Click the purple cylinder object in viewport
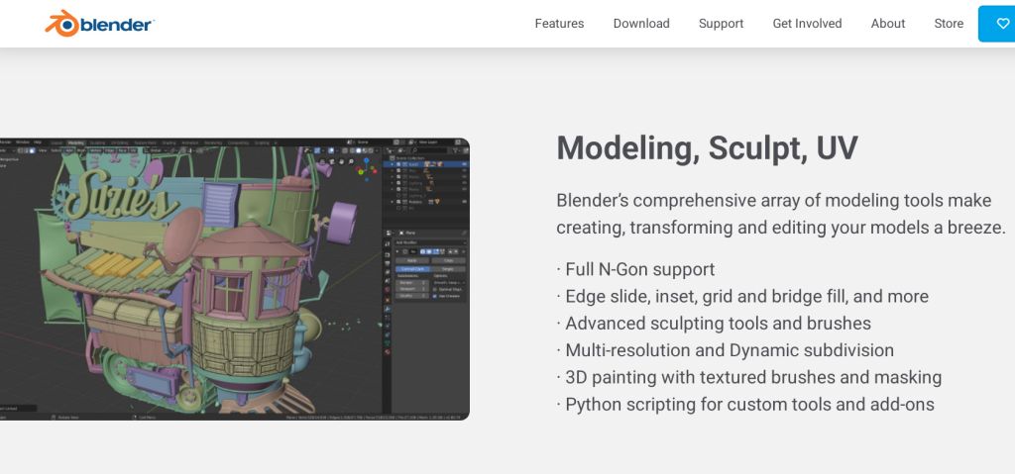1015x474 pixels. click(342, 218)
